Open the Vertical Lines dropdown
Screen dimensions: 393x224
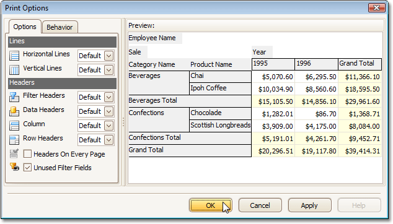[108, 70]
